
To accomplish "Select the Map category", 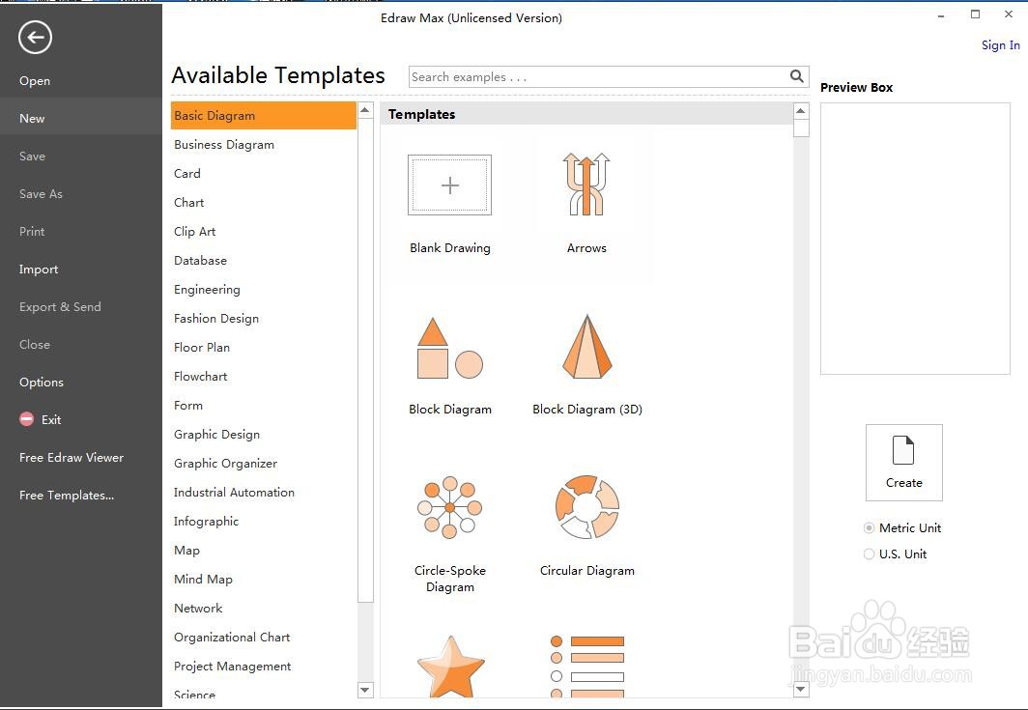I will [x=264, y=550].
